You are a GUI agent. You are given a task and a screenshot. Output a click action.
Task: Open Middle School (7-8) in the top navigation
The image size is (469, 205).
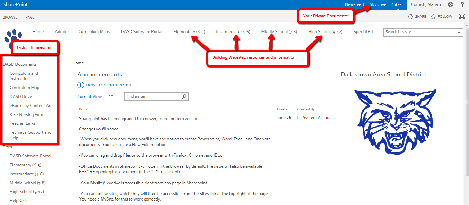[279, 32]
